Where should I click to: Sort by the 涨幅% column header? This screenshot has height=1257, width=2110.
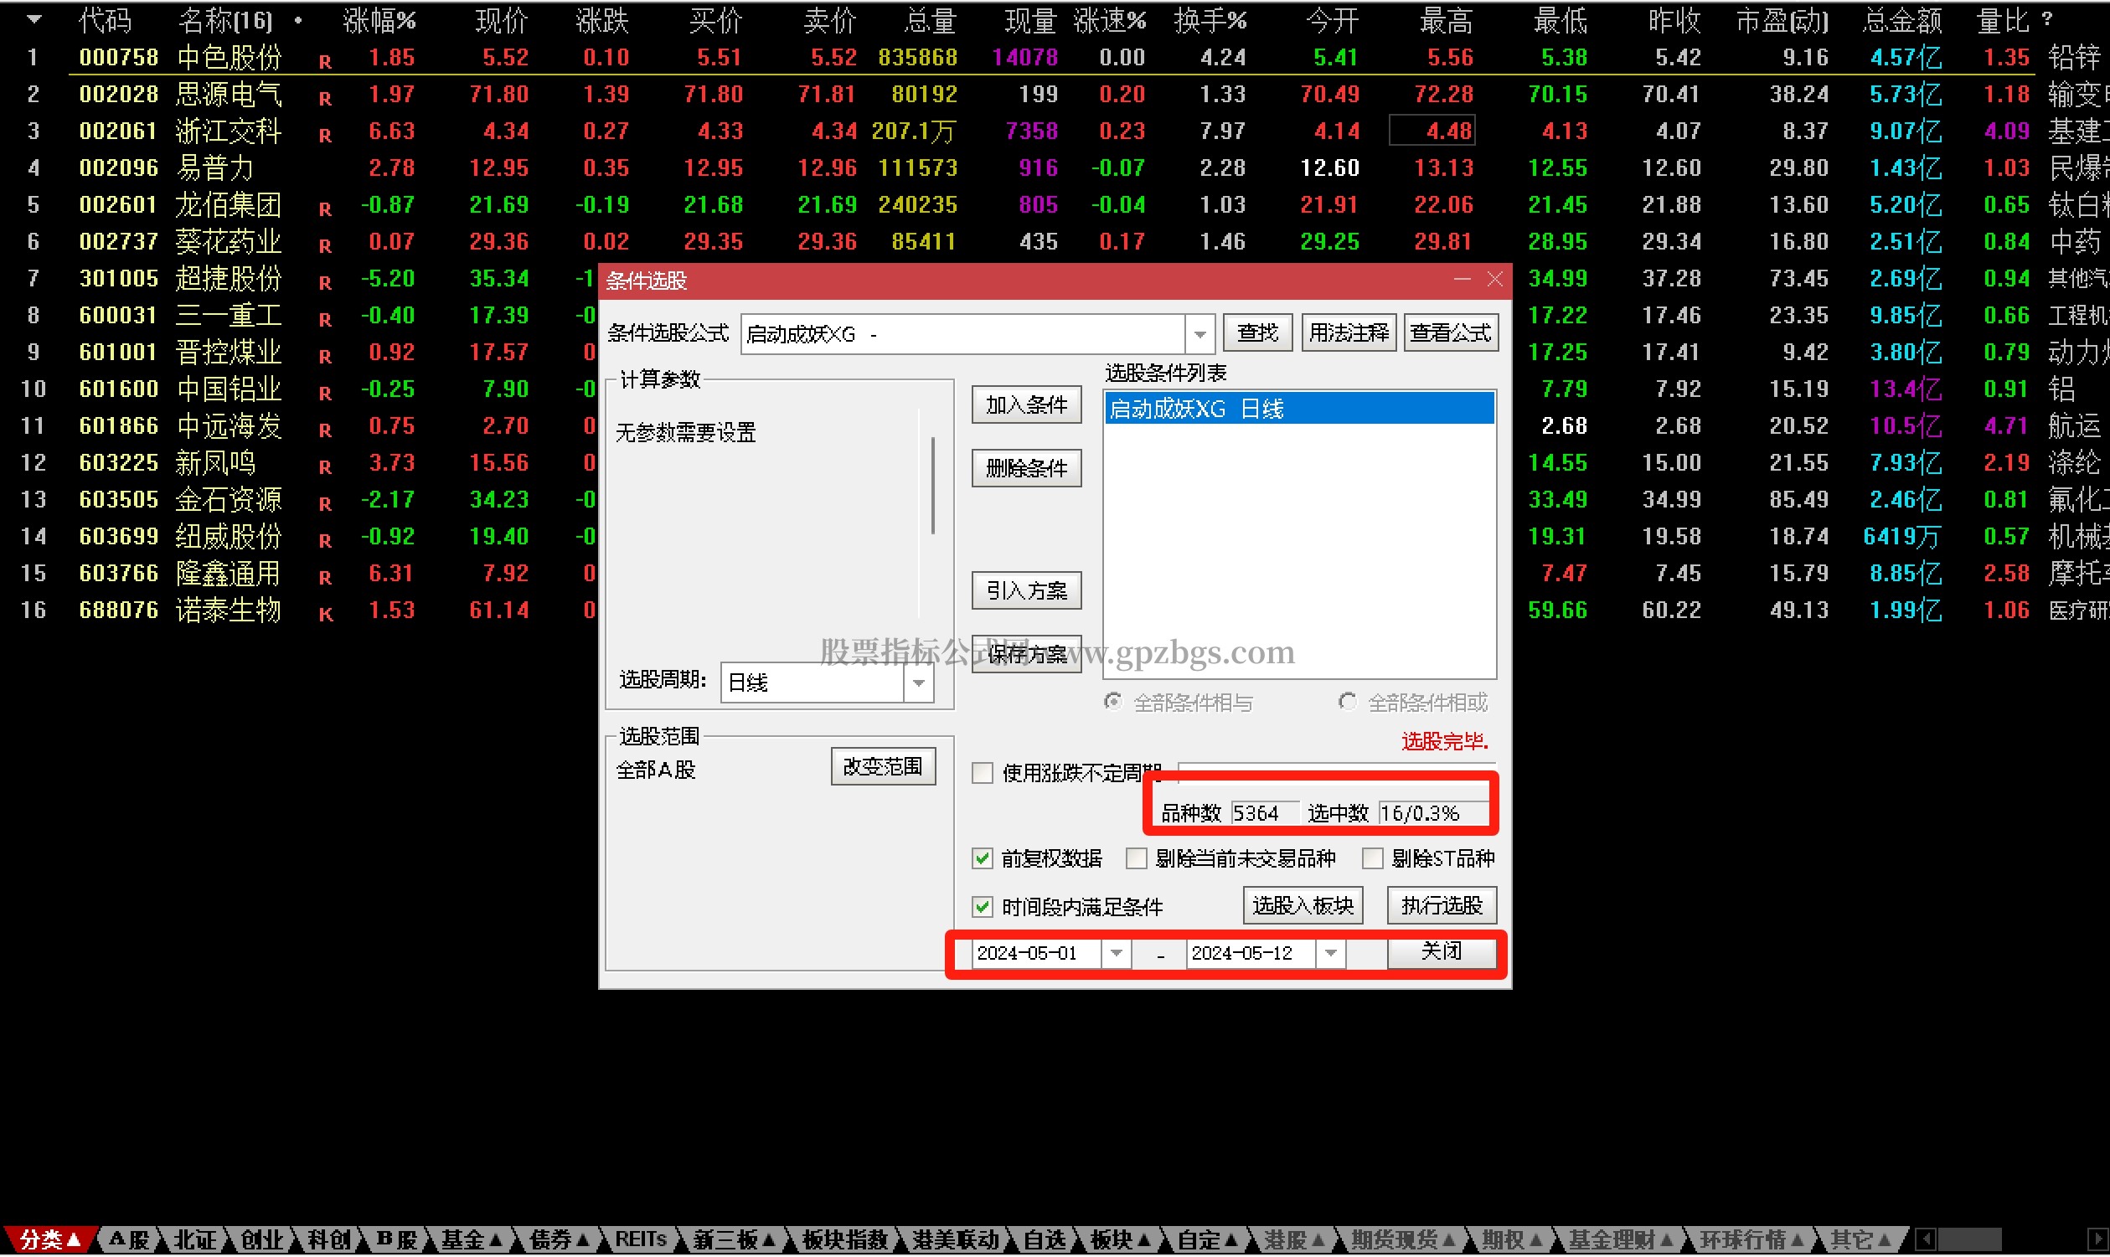379,19
